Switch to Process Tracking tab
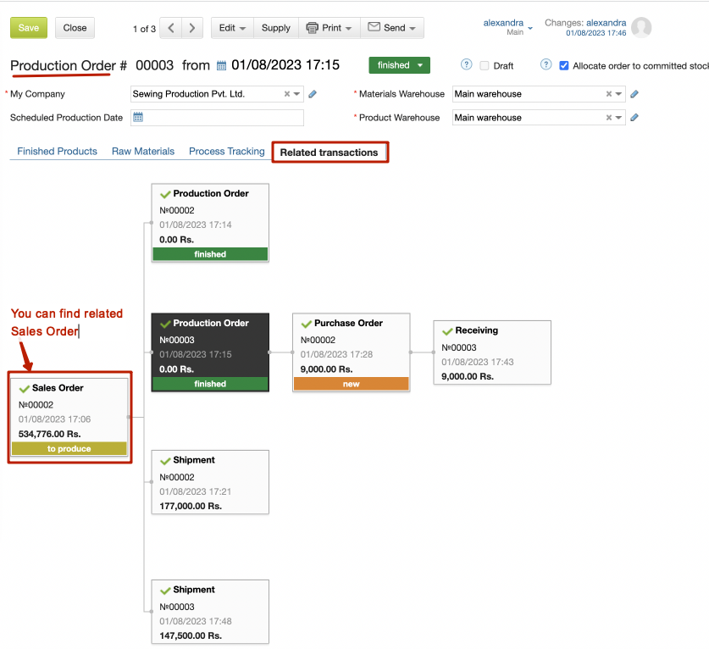Screen dimensions: 709x649 point(226,152)
